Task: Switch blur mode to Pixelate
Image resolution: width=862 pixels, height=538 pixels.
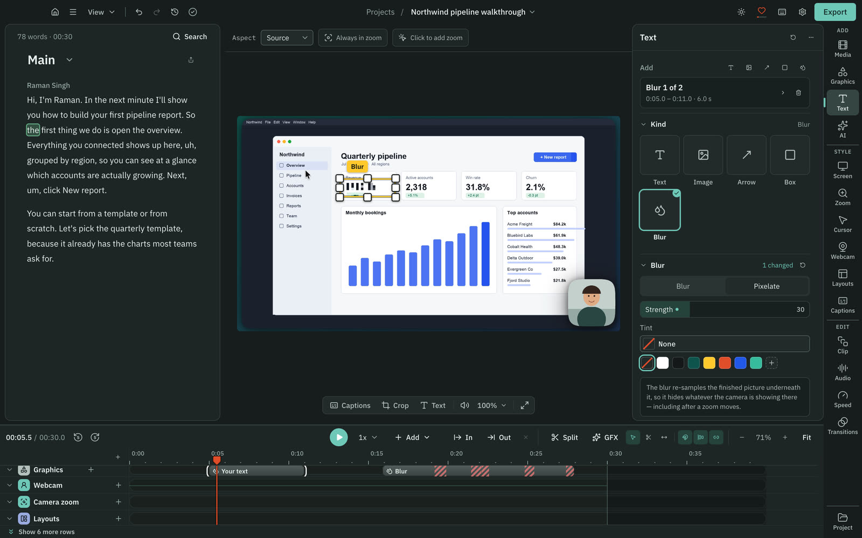Action: (767, 286)
